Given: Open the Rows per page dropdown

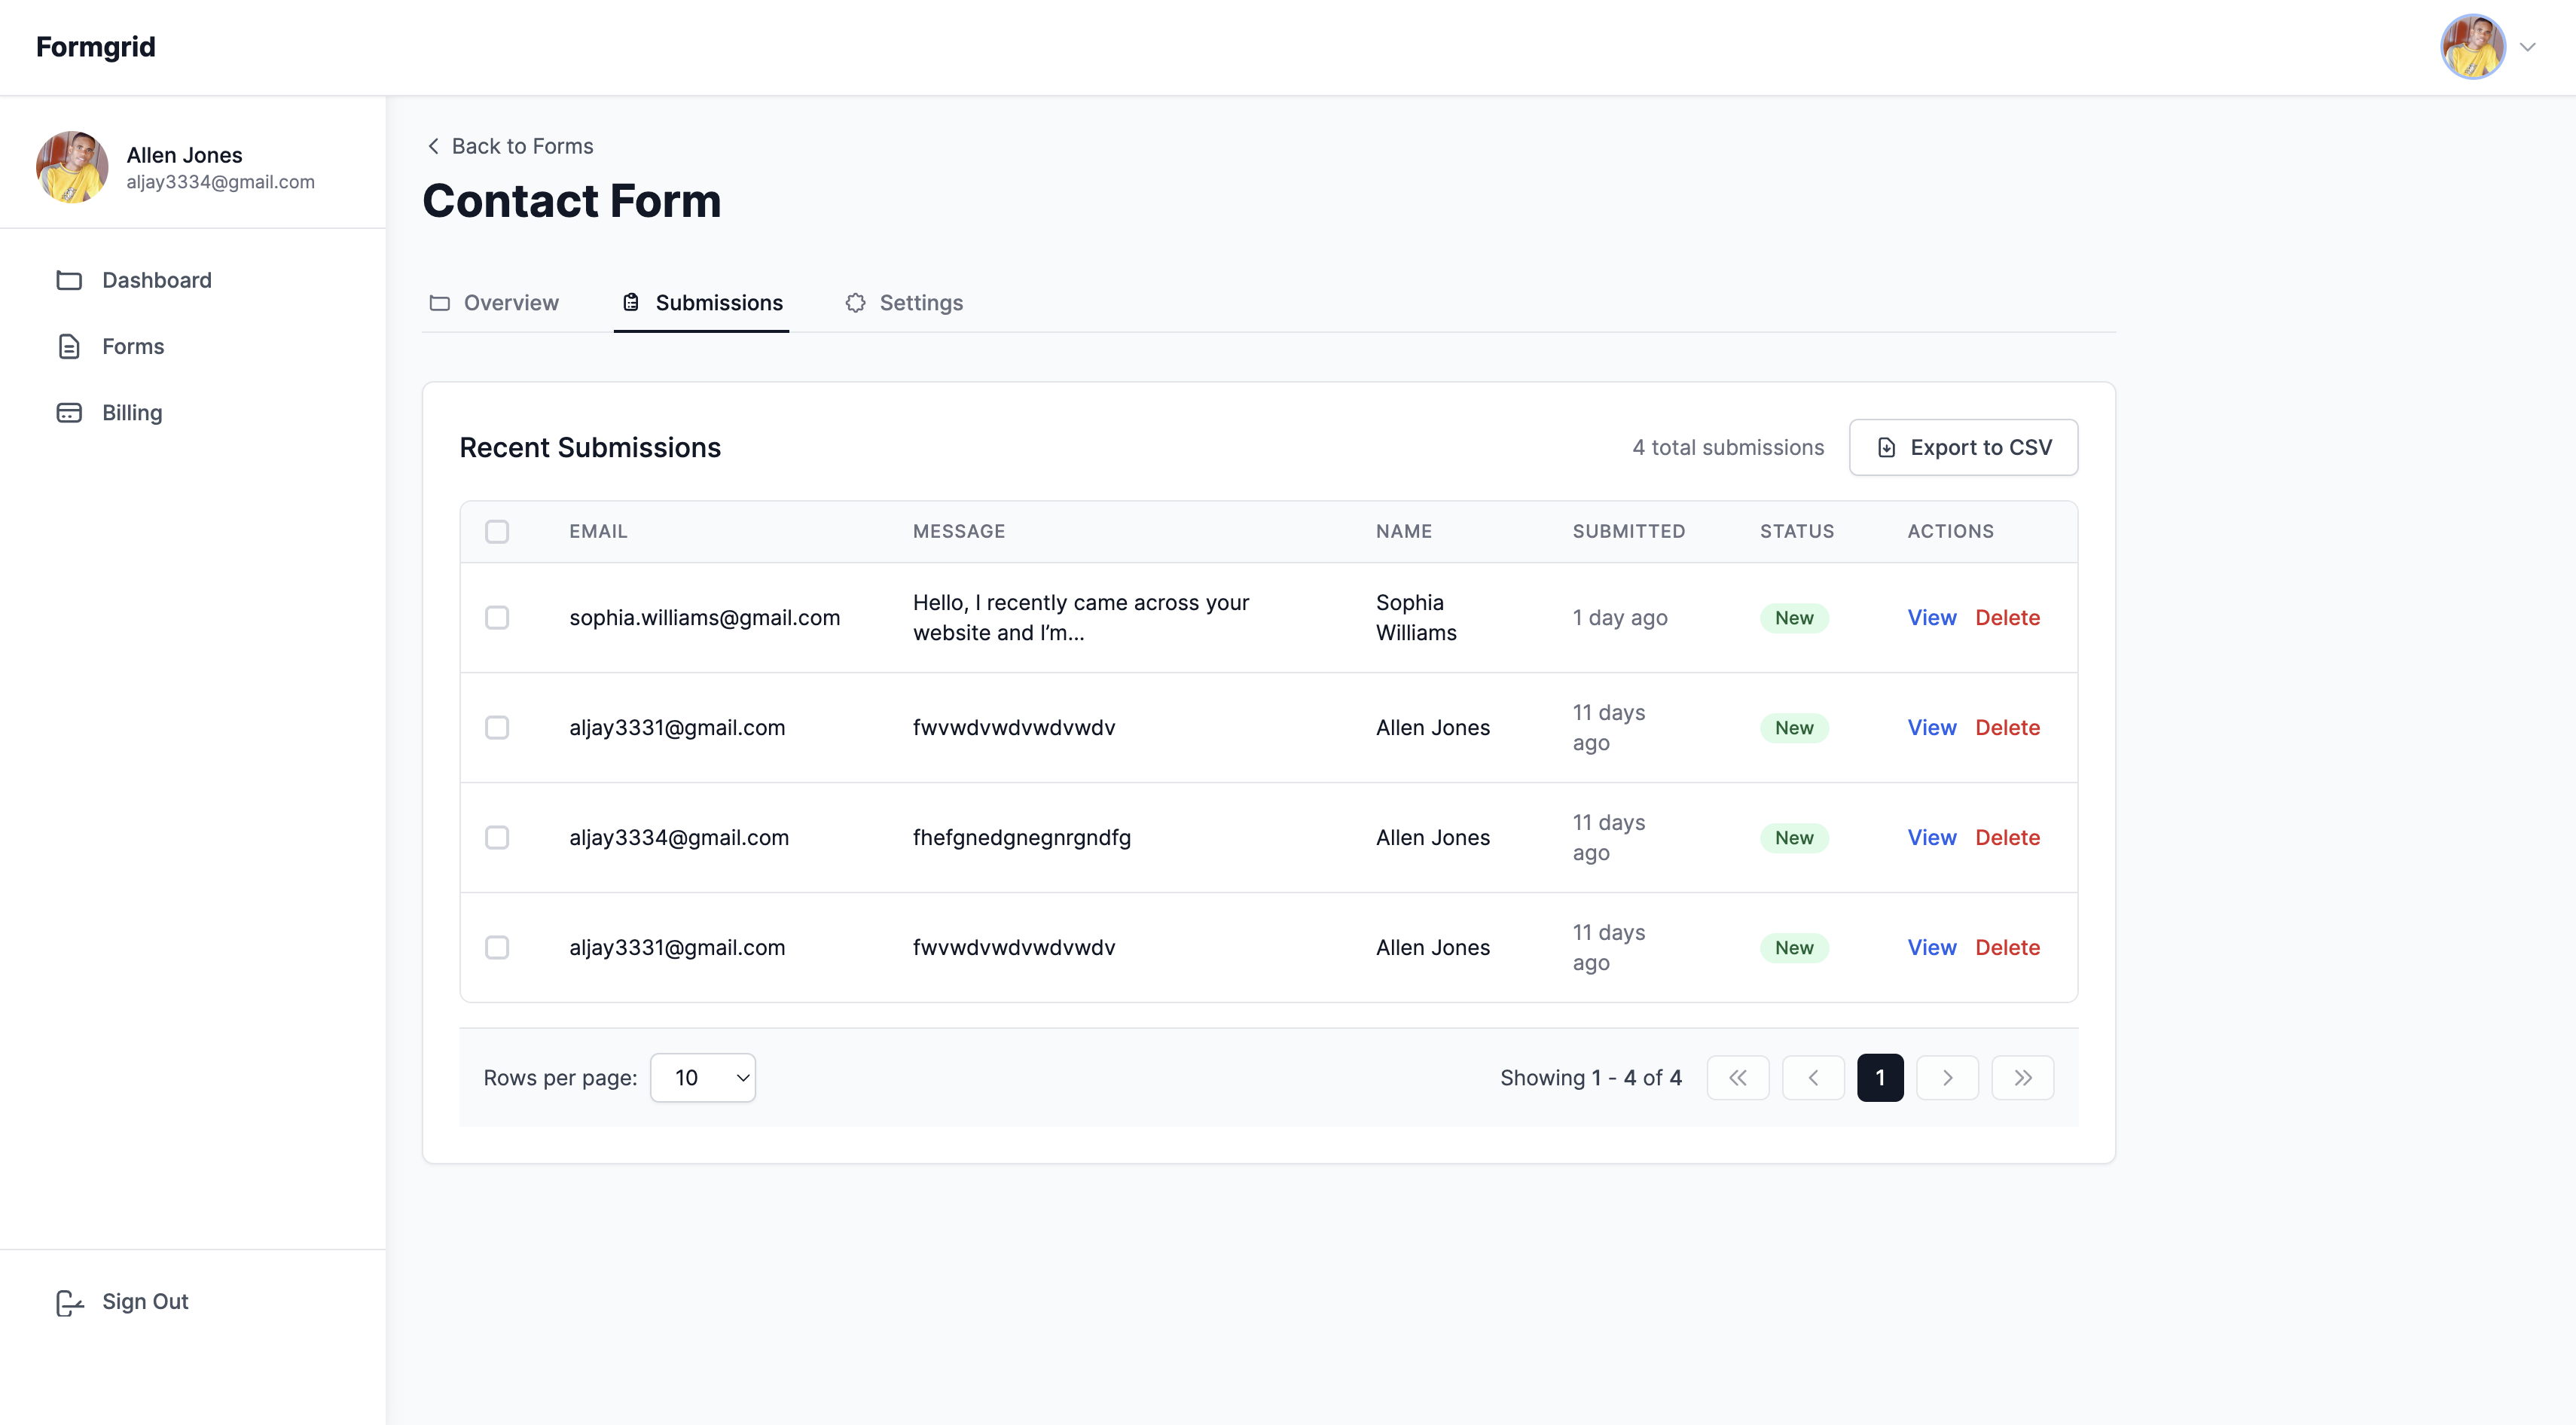Looking at the screenshot, I should click(703, 1077).
